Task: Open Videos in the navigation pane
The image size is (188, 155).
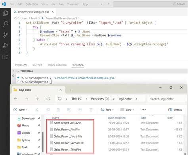Action: point(24,133)
